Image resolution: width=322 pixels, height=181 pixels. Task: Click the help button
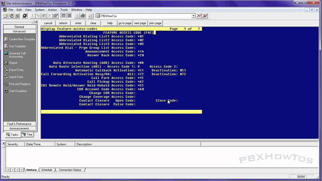click(x=110, y=23)
